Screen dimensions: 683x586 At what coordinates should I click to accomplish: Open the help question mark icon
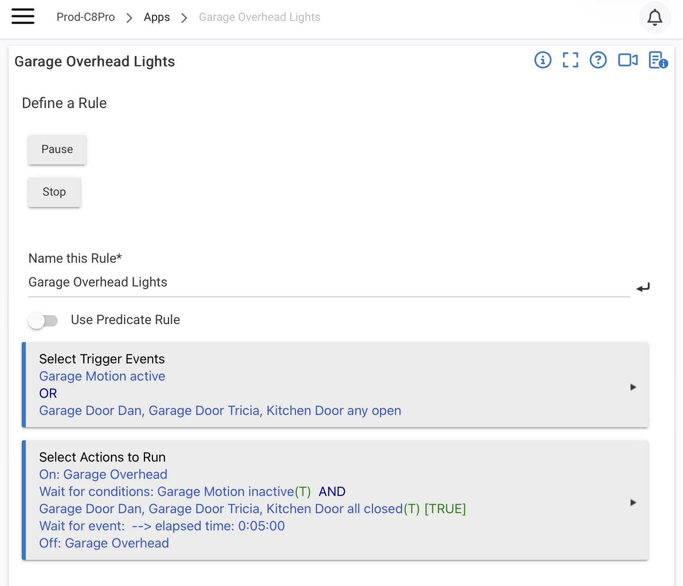coord(598,60)
